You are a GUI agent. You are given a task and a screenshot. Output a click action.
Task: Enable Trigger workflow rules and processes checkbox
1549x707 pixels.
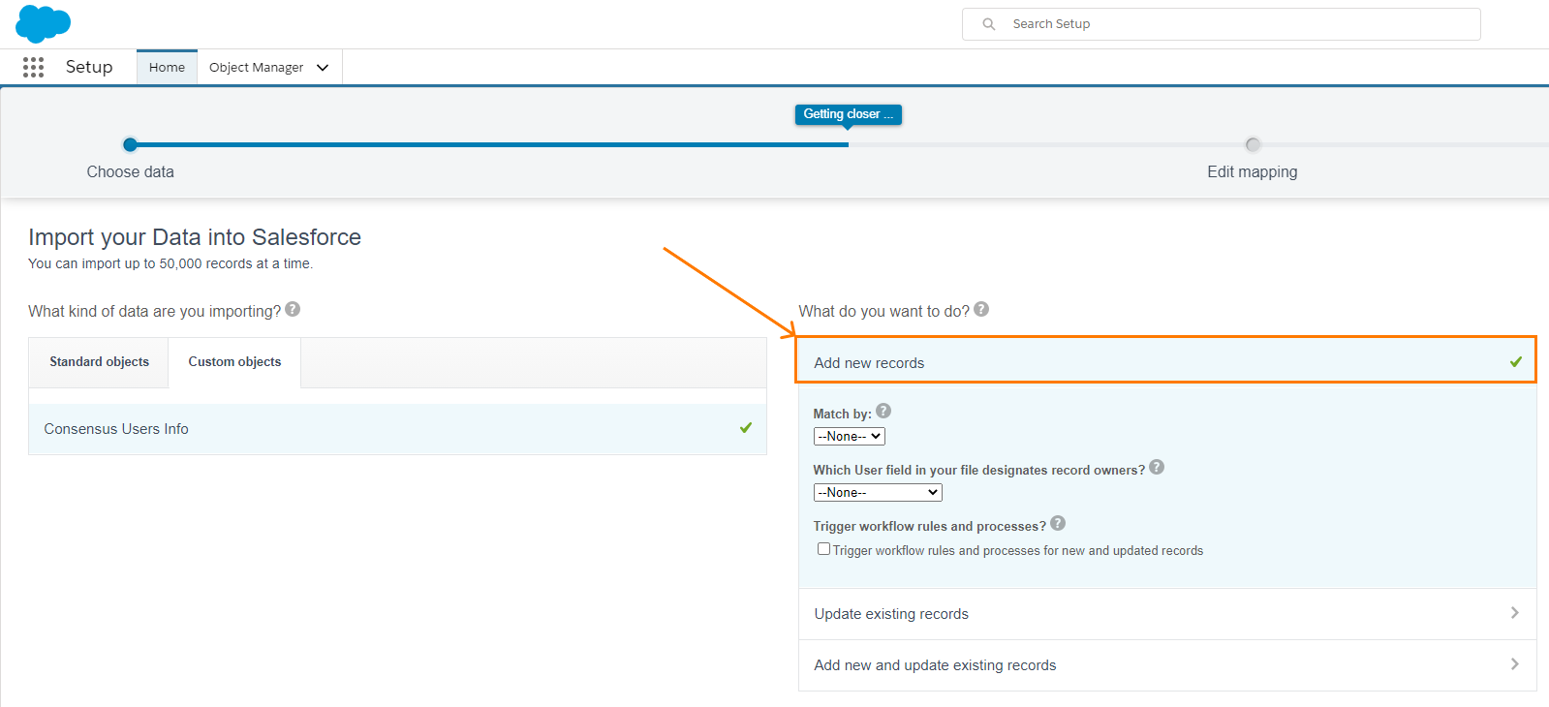pyautogui.click(x=823, y=548)
